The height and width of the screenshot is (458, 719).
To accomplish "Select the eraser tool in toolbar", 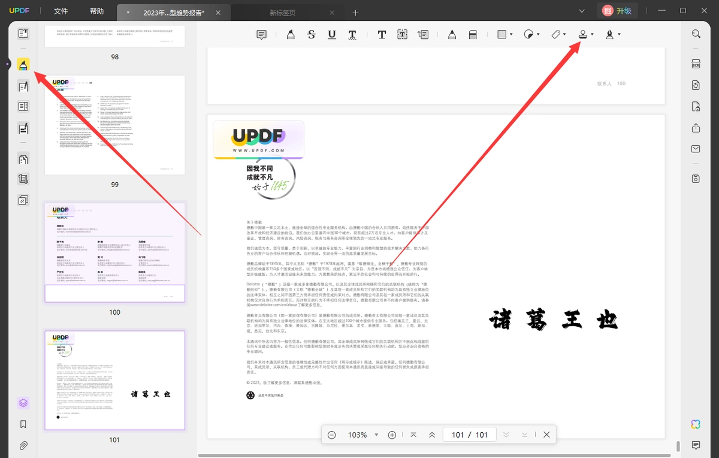I will (x=473, y=35).
